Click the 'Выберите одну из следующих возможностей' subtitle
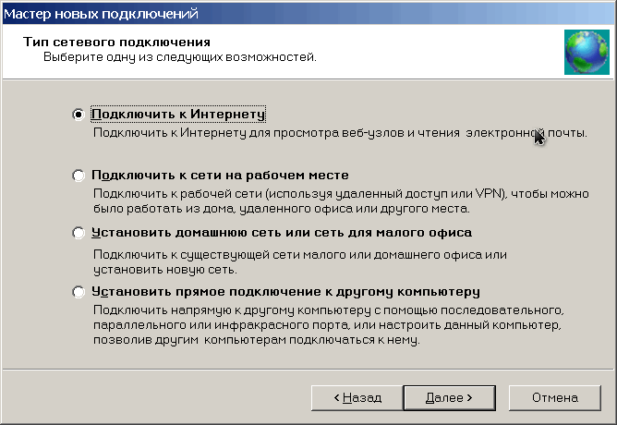Screen dimensions: 617x425 (x=180, y=57)
